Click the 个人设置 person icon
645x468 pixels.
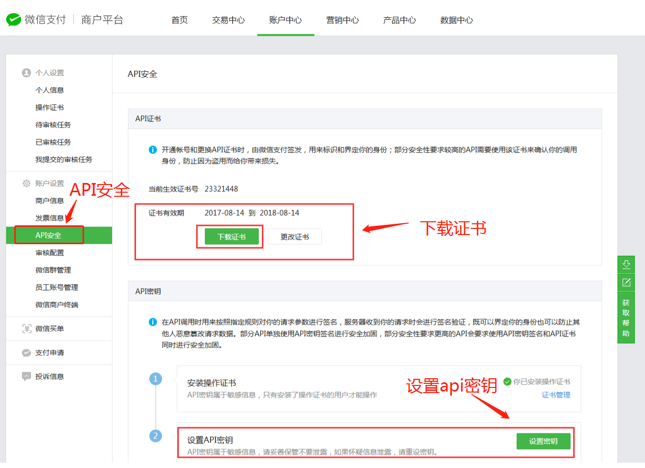click(x=26, y=73)
